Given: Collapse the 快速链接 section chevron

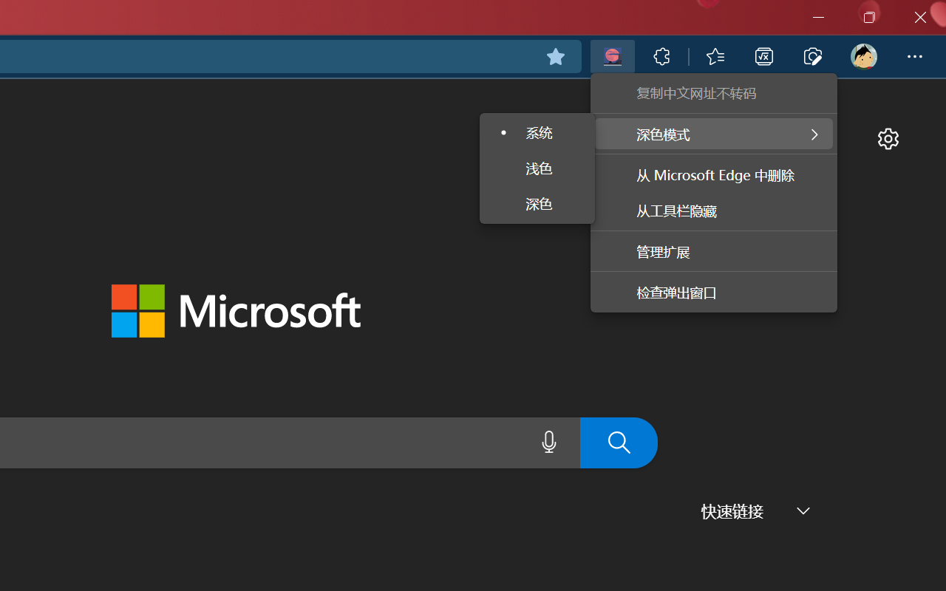Looking at the screenshot, I should click(803, 511).
